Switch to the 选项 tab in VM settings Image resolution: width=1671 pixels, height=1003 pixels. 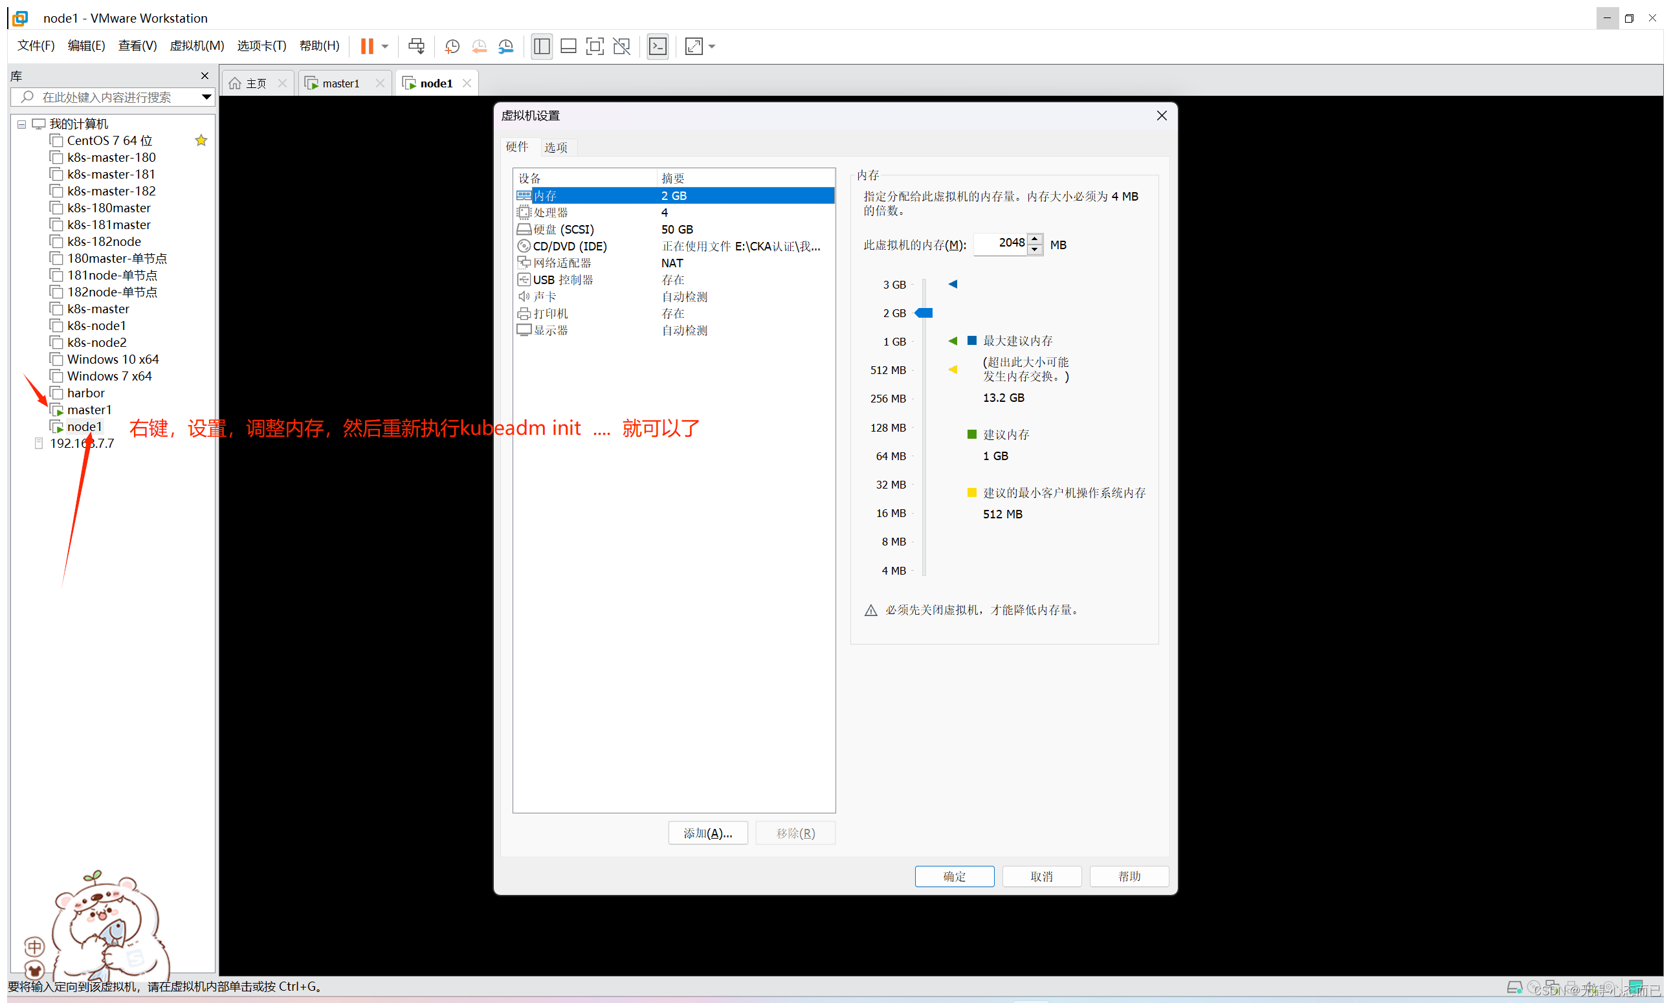557,147
